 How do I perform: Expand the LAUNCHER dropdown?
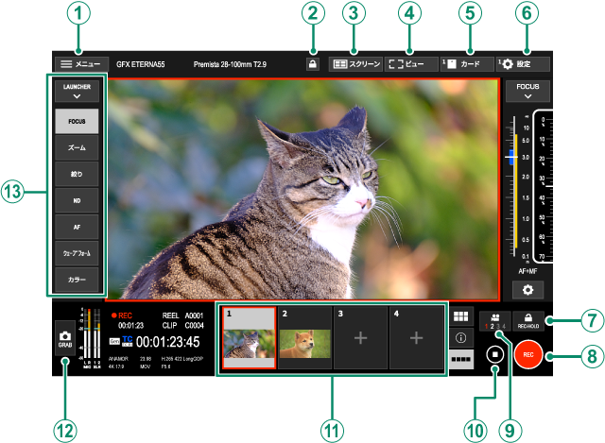click(77, 91)
